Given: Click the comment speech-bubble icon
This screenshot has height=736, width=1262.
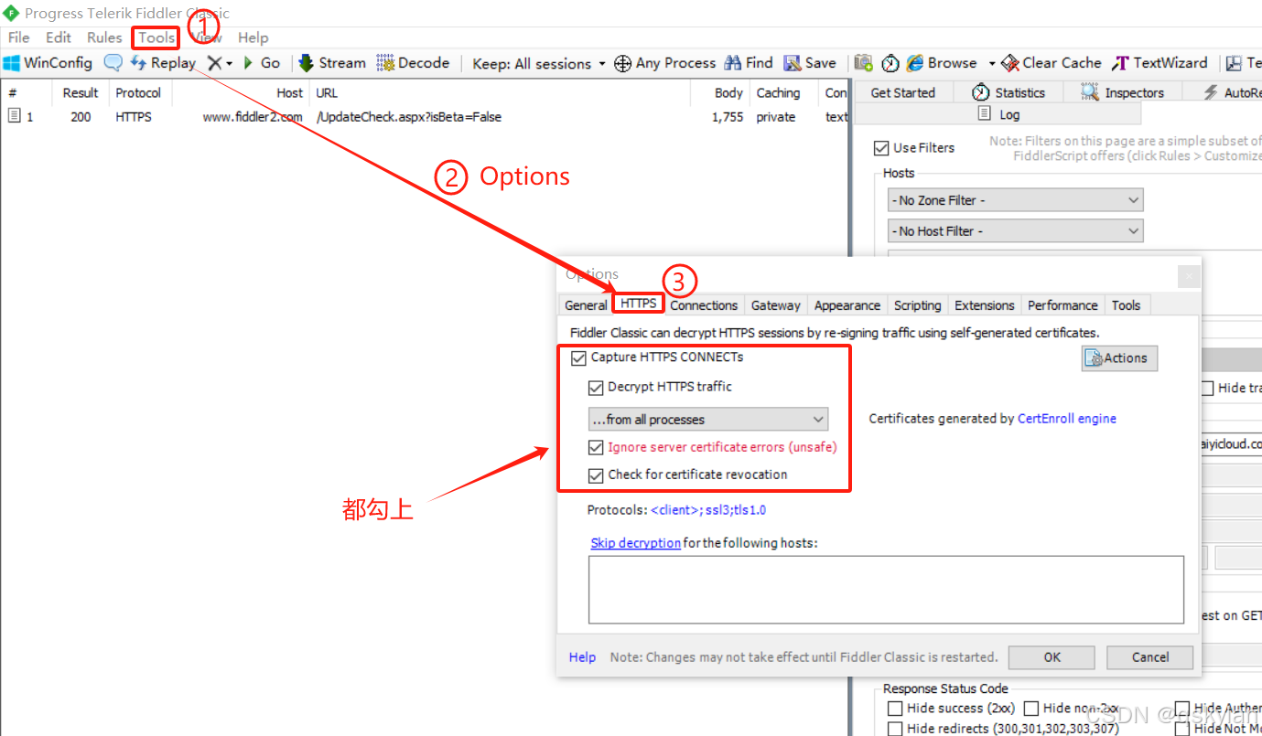Looking at the screenshot, I should pos(113,63).
